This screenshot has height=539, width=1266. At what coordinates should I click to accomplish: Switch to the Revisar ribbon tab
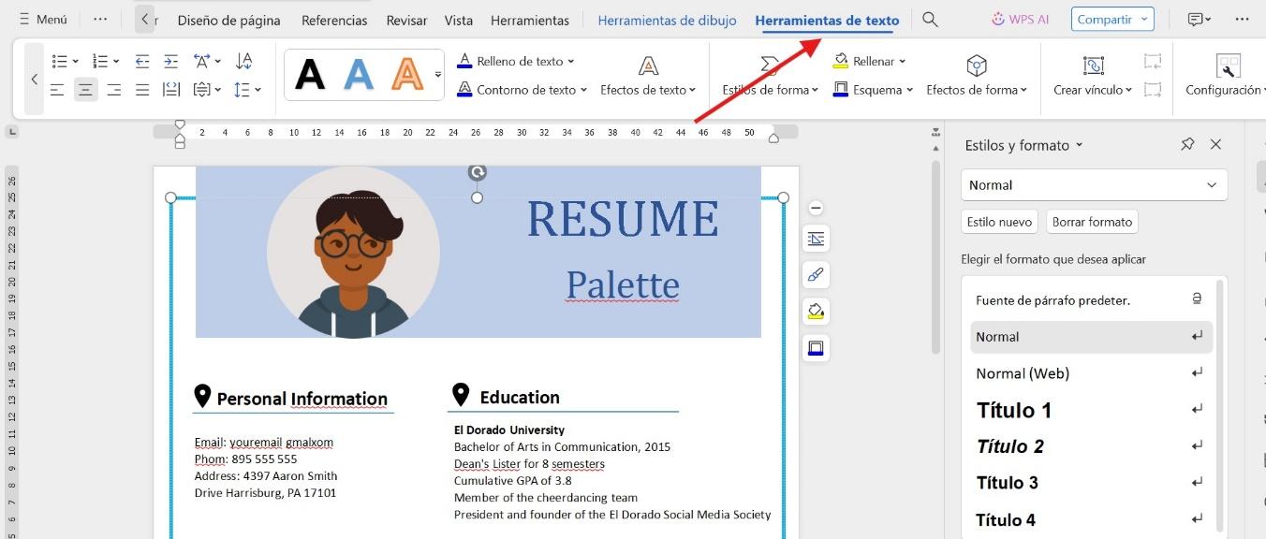[406, 20]
